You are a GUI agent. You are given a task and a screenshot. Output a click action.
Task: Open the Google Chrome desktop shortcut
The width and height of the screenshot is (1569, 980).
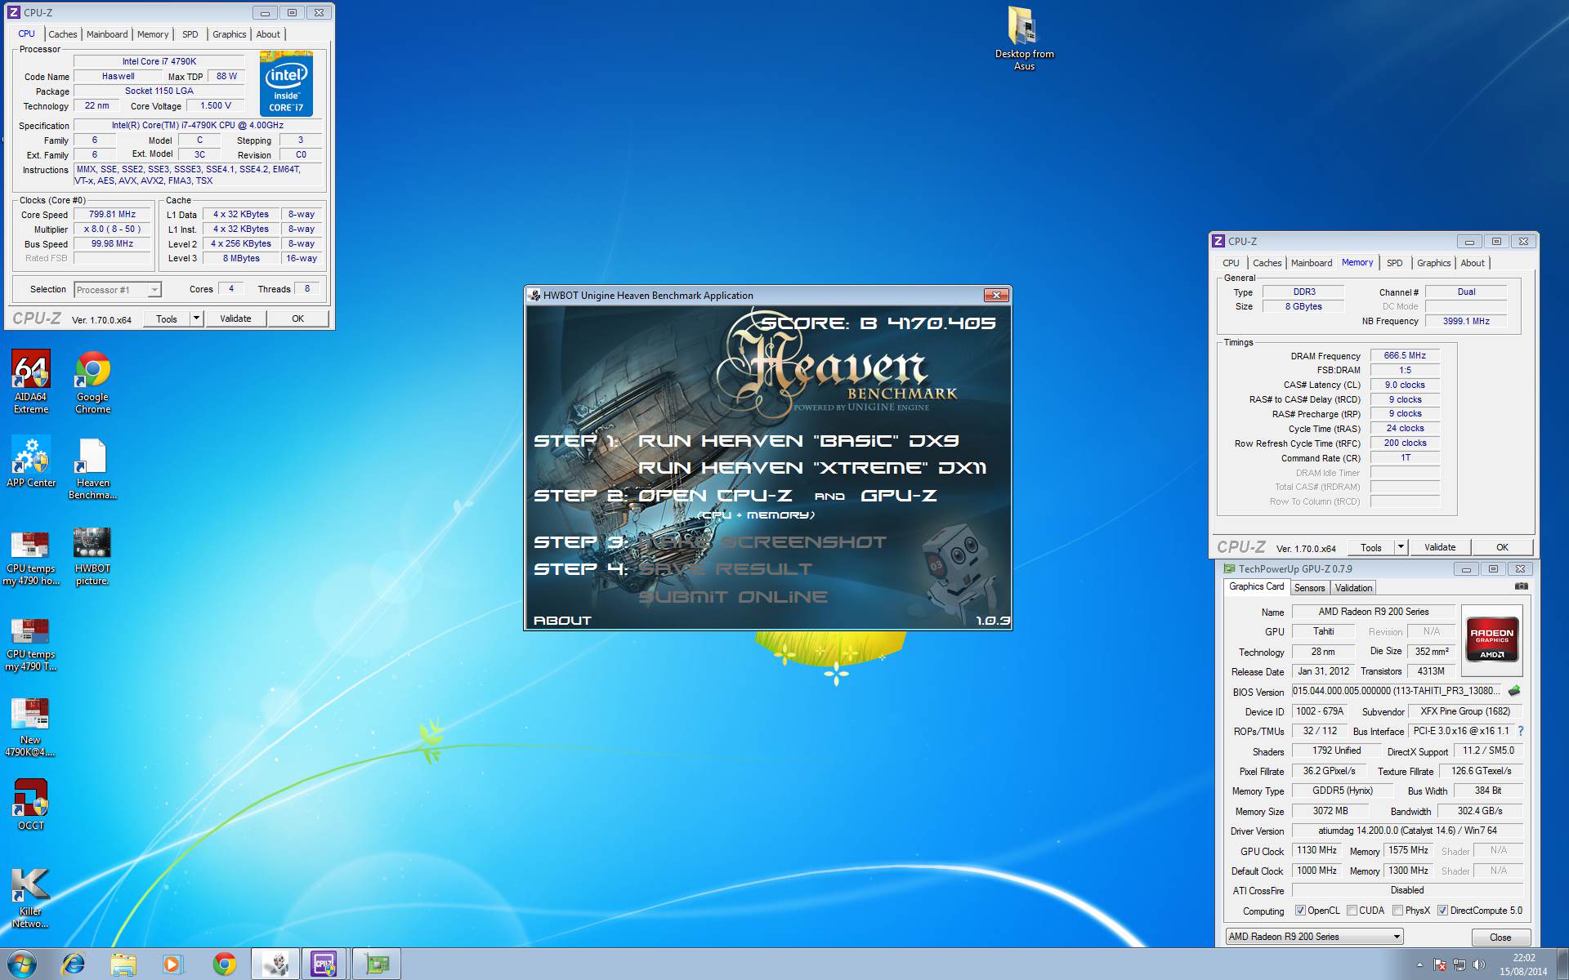click(x=92, y=381)
